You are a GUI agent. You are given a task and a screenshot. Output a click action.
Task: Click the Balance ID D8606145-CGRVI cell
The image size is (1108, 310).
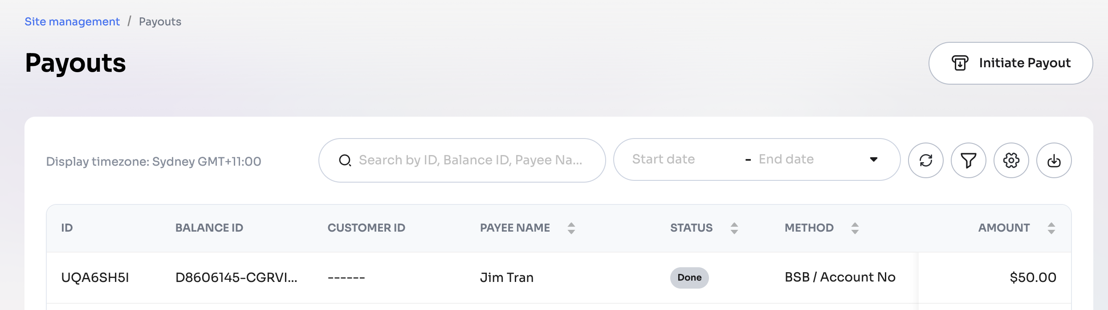pyautogui.click(x=236, y=277)
